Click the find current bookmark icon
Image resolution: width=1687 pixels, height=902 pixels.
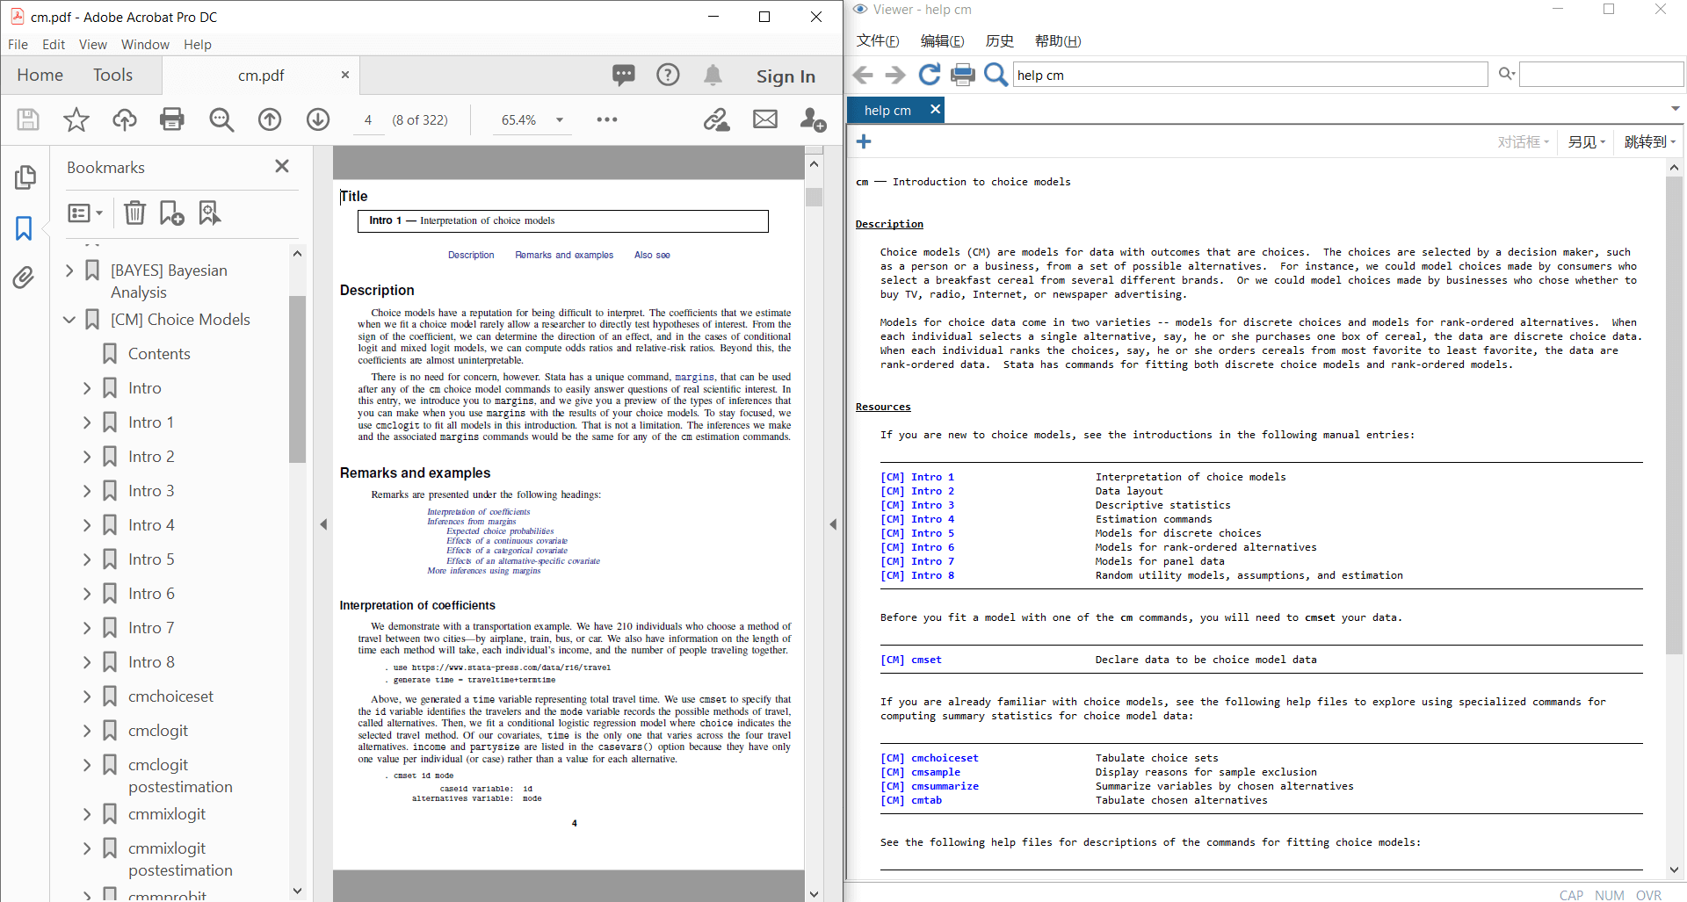coord(209,213)
